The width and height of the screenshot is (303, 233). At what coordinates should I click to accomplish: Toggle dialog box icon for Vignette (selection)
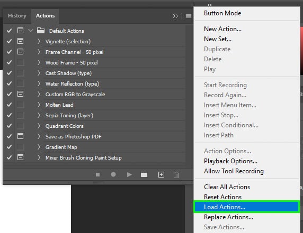[x=20, y=41]
